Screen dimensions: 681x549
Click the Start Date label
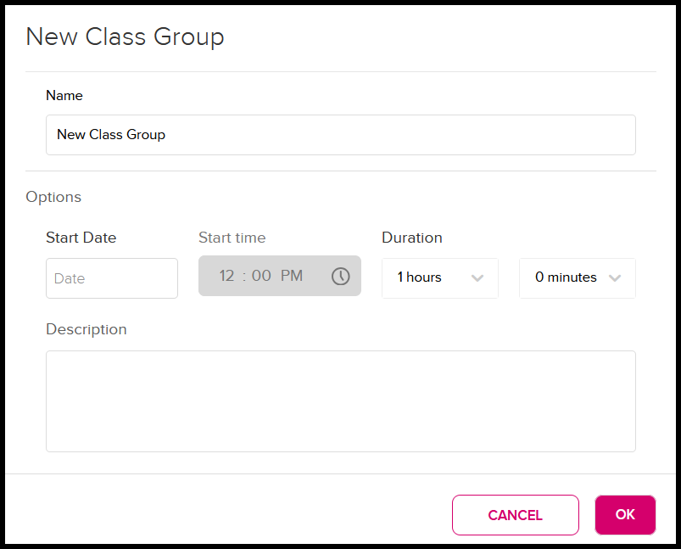coord(81,238)
